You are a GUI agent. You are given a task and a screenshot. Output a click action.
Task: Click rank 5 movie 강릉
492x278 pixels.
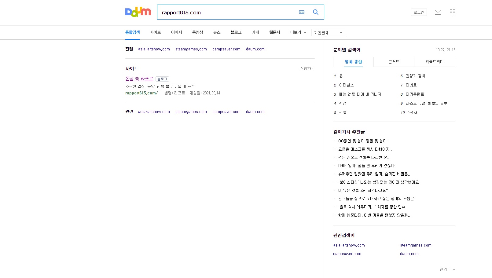tap(343, 113)
